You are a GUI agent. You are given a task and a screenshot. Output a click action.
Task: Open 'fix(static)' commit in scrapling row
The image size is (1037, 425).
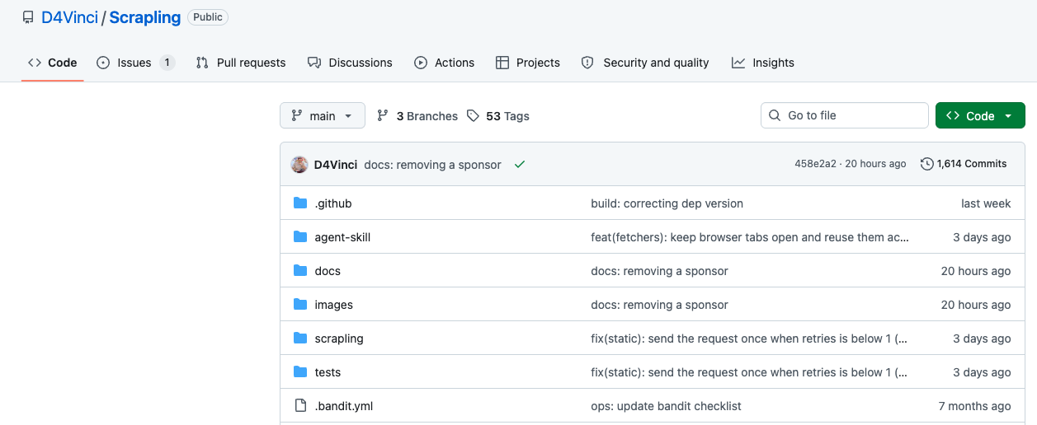749,339
